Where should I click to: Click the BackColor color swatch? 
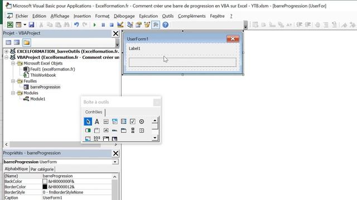point(45,182)
